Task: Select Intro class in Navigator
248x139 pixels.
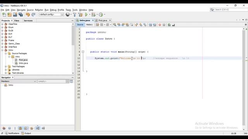Action: click(11, 85)
